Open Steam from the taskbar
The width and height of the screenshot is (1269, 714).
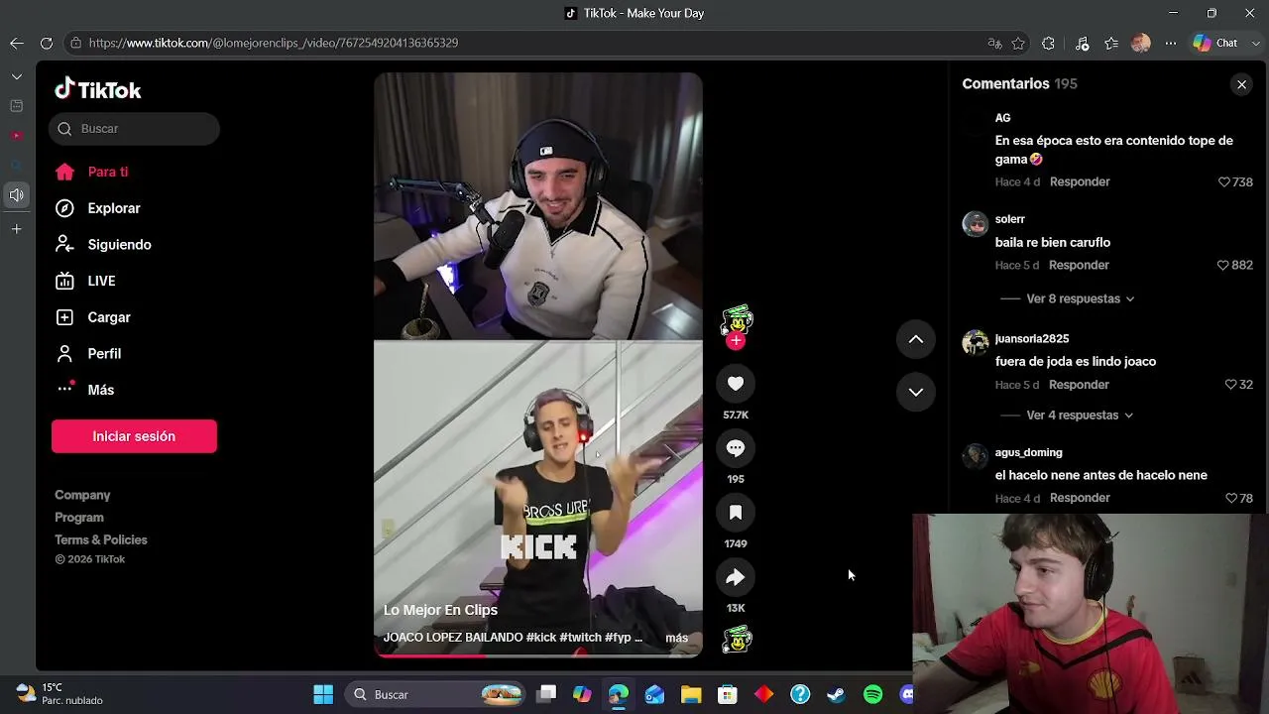837,694
